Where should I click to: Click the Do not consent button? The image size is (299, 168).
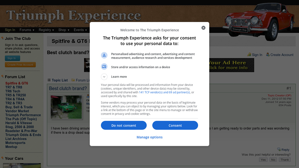click(124, 125)
